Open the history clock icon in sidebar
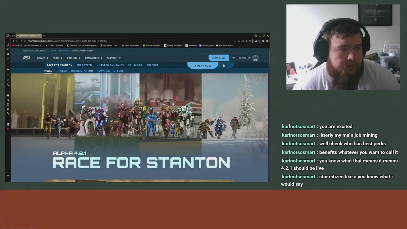 coord(8,104)
